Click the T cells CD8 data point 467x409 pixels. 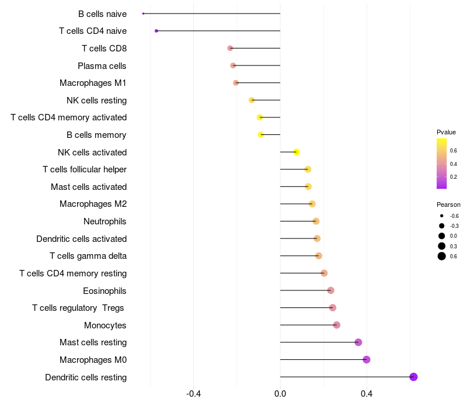(230, 48)
